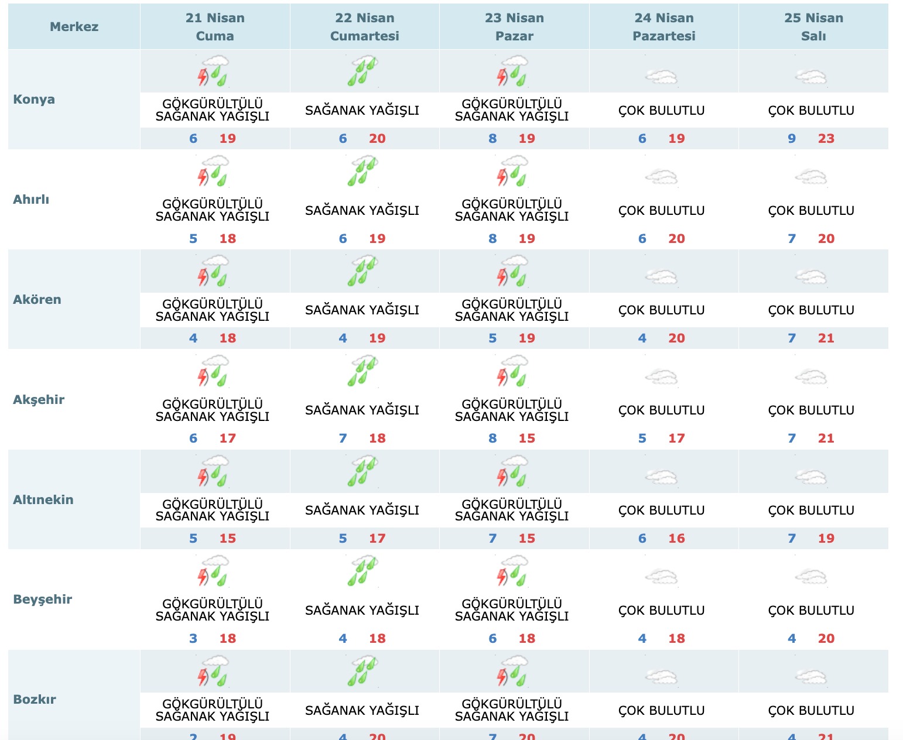The width and height of the screenshot is (903, 740).
Task: Click Konya's 23 max temperature on 25 Nisan
Action: (x=826, y=139)
